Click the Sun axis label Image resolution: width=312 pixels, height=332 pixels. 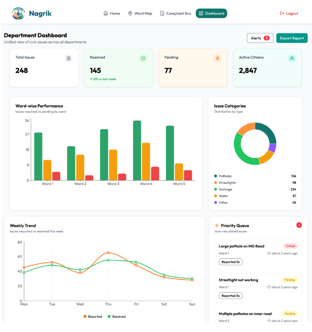pos(192,304)
